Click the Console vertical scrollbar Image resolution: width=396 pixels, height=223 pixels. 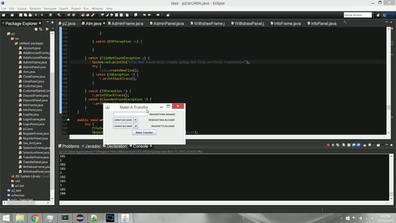click(391, 177)
